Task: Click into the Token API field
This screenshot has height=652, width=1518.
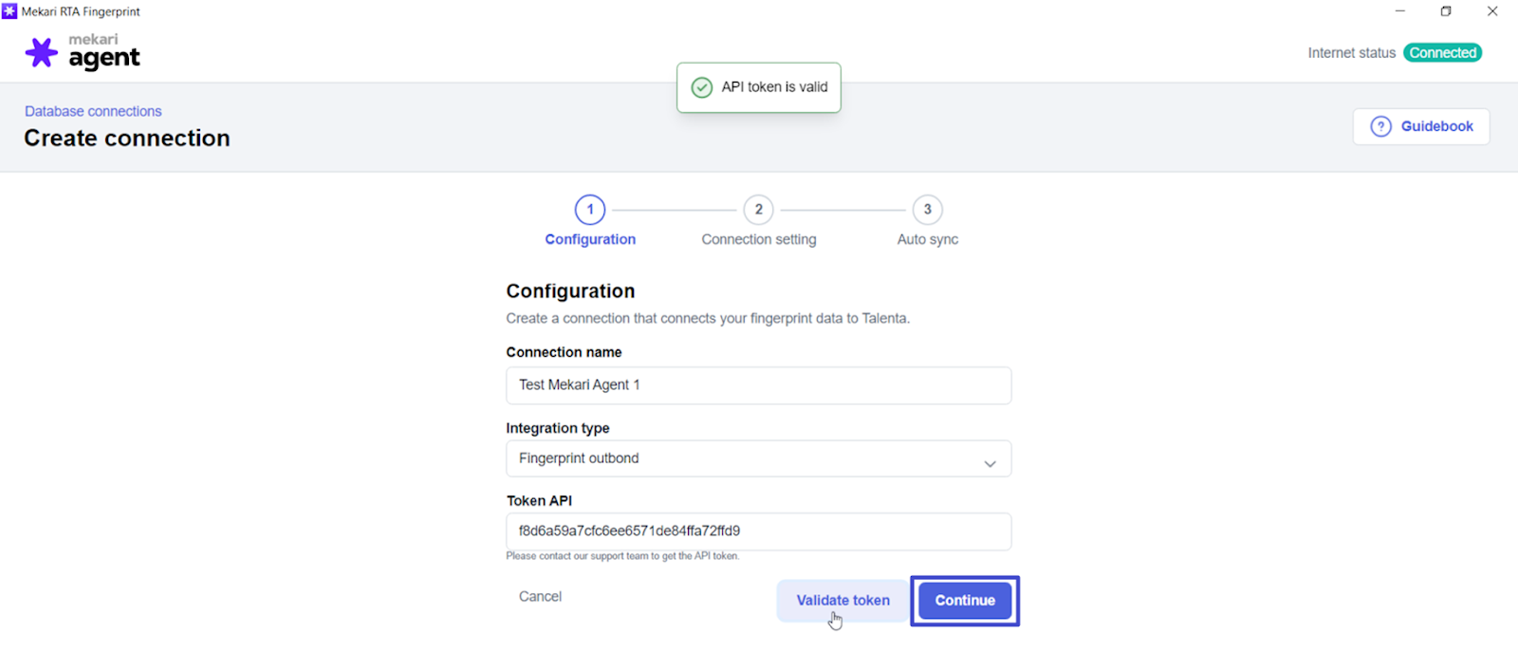Action: coord(759,531)
